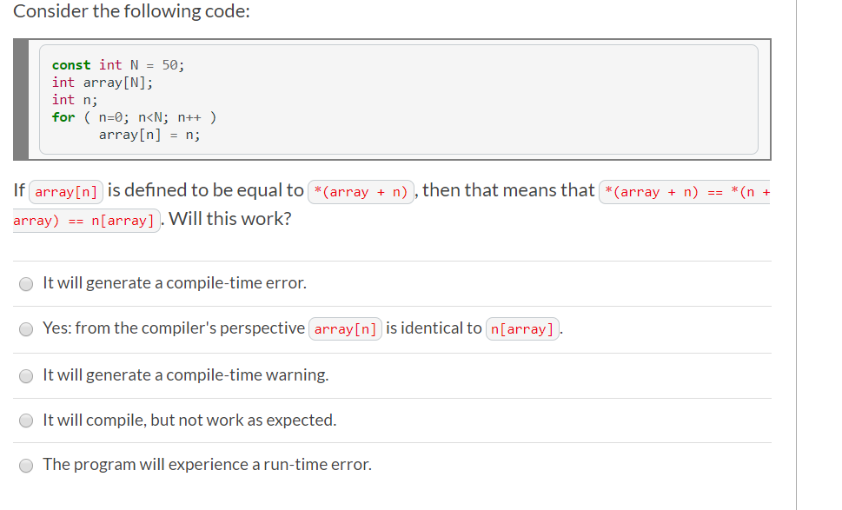This screenshot has width=842, height=510.
Task: Click the array[n] badge in the second answer
Action: tap(345, 328)
